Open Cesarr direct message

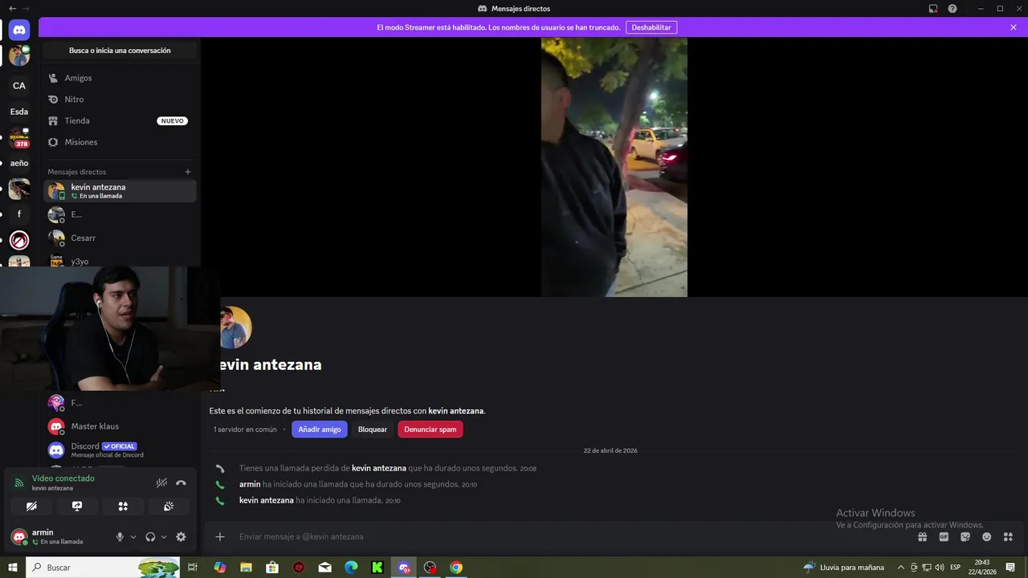click(120, 238)
